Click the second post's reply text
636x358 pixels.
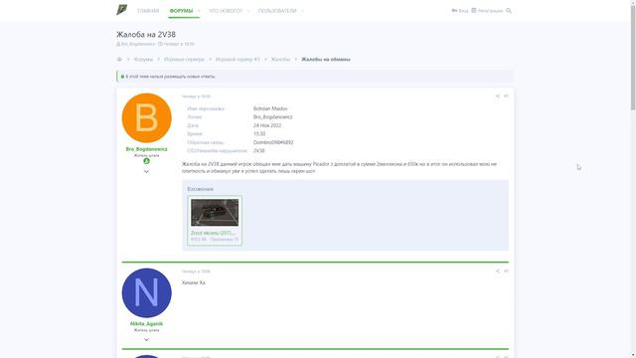194,282
